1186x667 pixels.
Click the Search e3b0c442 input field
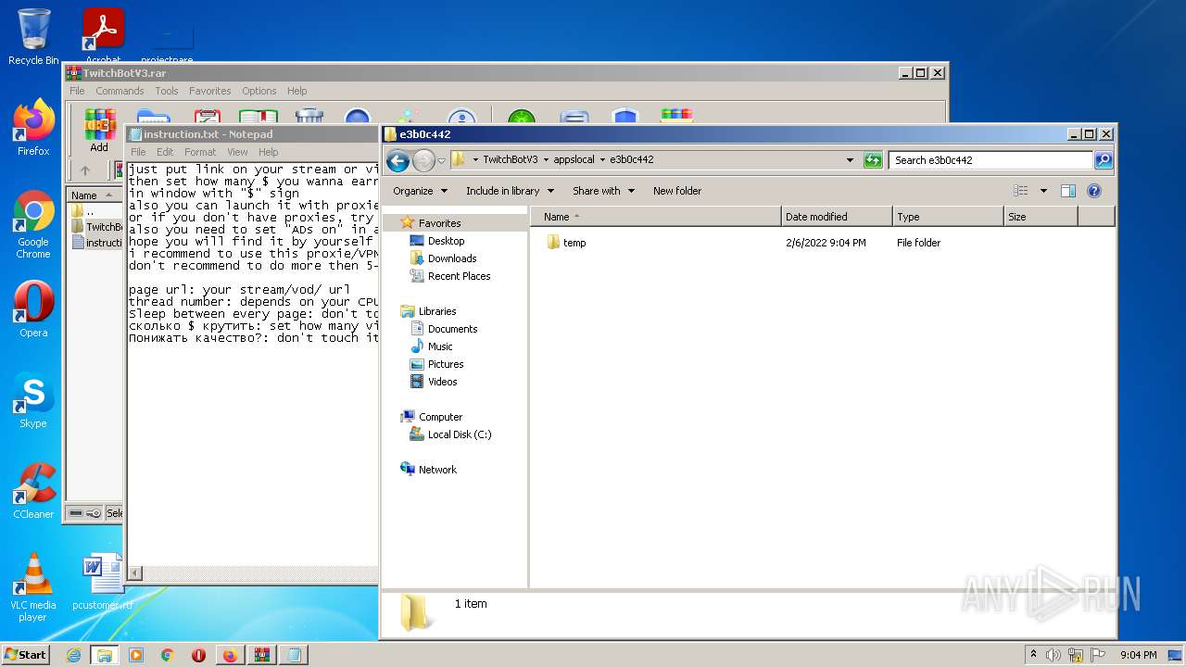[990, 160]
